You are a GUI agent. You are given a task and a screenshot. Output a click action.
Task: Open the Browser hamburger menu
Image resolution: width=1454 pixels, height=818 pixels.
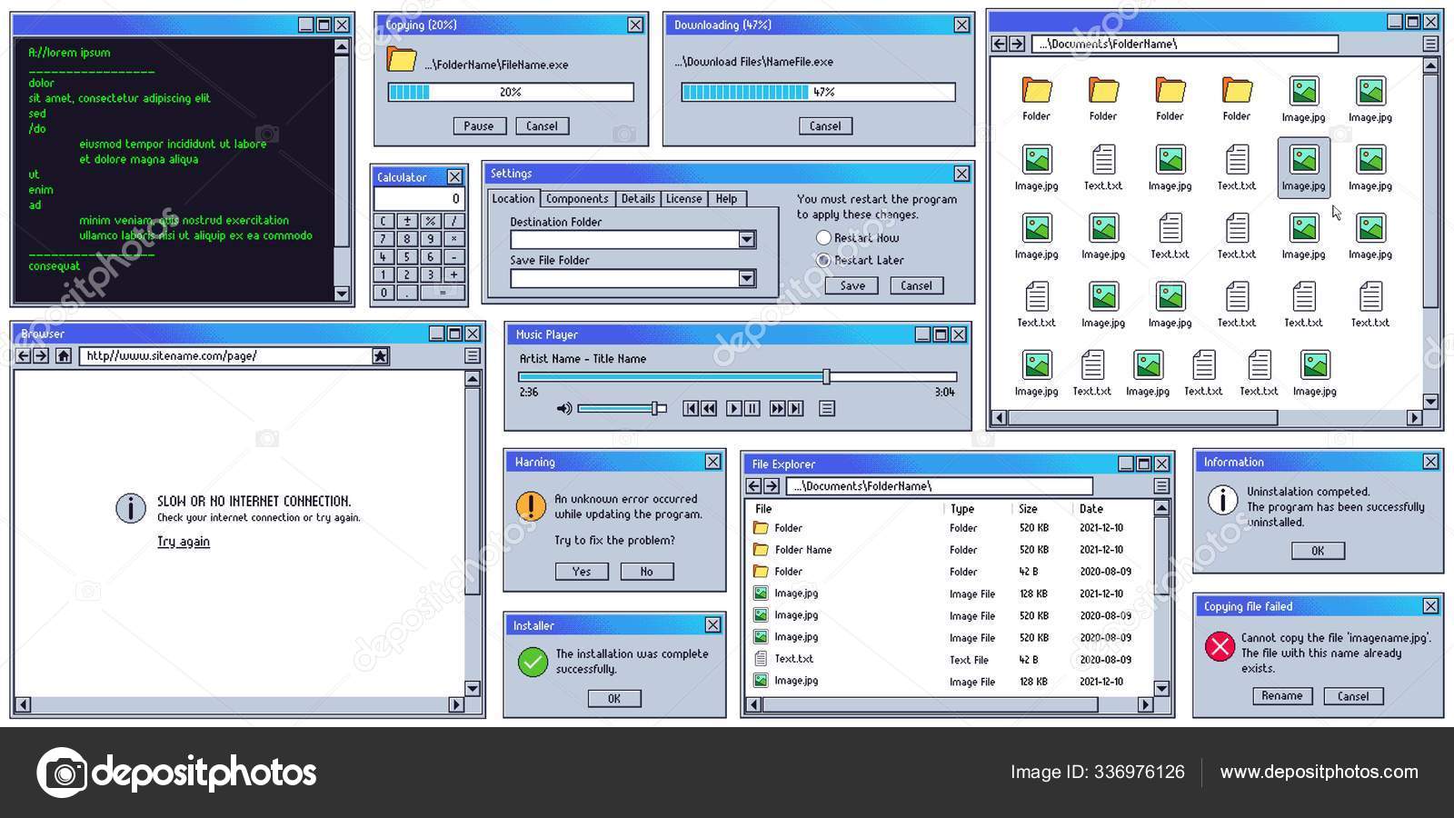473,356
